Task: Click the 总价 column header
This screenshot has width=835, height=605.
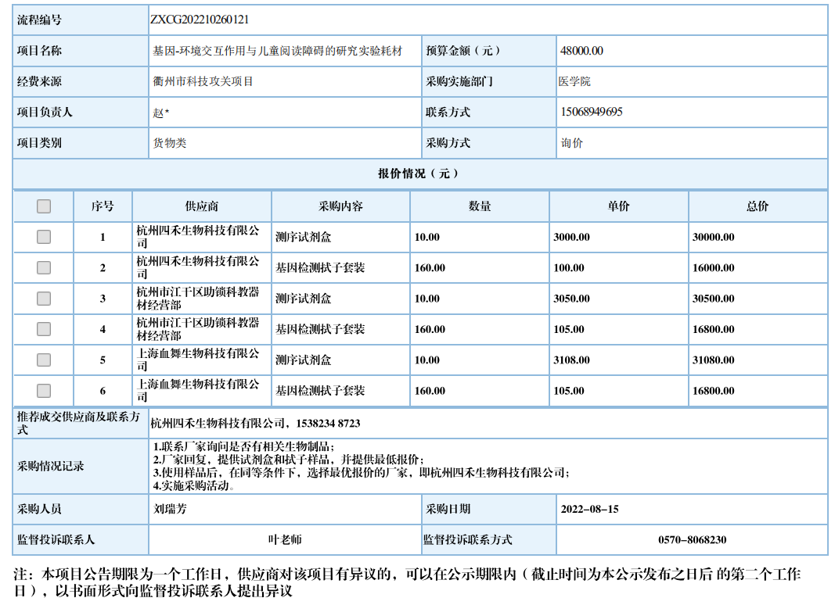Action: coord(758,206)
